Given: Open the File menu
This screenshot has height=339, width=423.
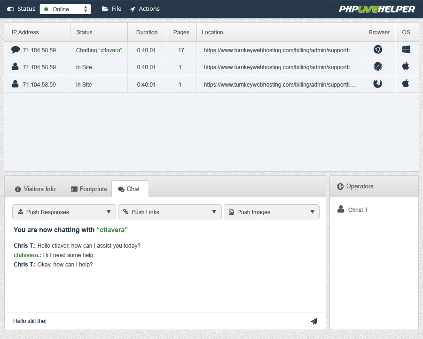Looking at the screenshot, I should tap(111, 9).
